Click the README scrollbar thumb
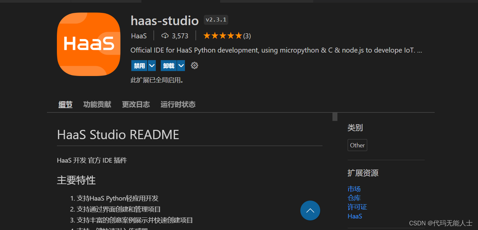478x230 pixels. (335, 117)
